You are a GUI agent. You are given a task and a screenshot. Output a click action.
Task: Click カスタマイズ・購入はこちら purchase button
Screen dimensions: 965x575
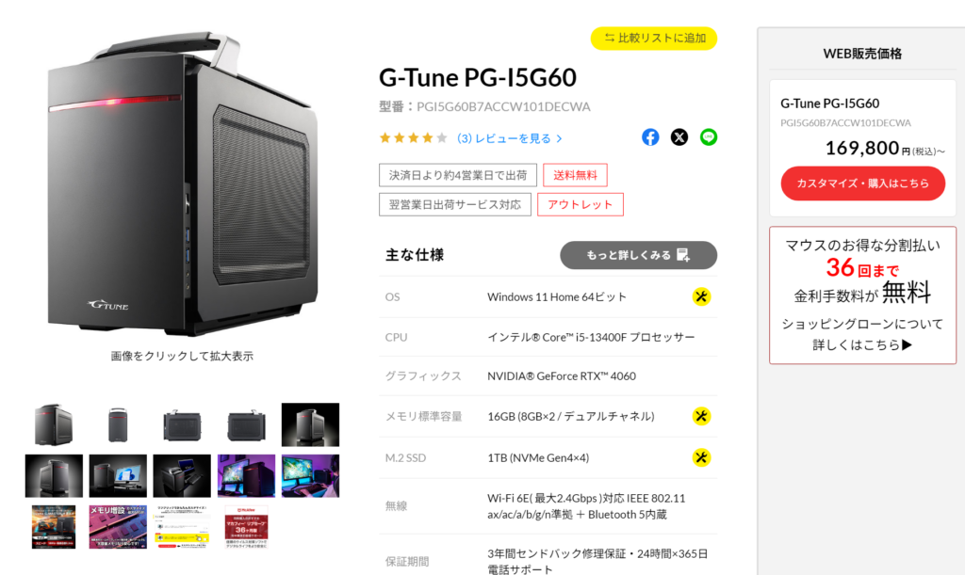click(x=863, y=184)
